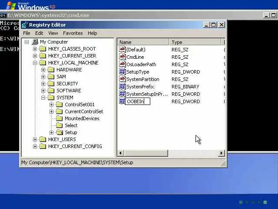278x209 pixels.
Task: Collapse the My Computer tree node
Action: click(26, 42)
